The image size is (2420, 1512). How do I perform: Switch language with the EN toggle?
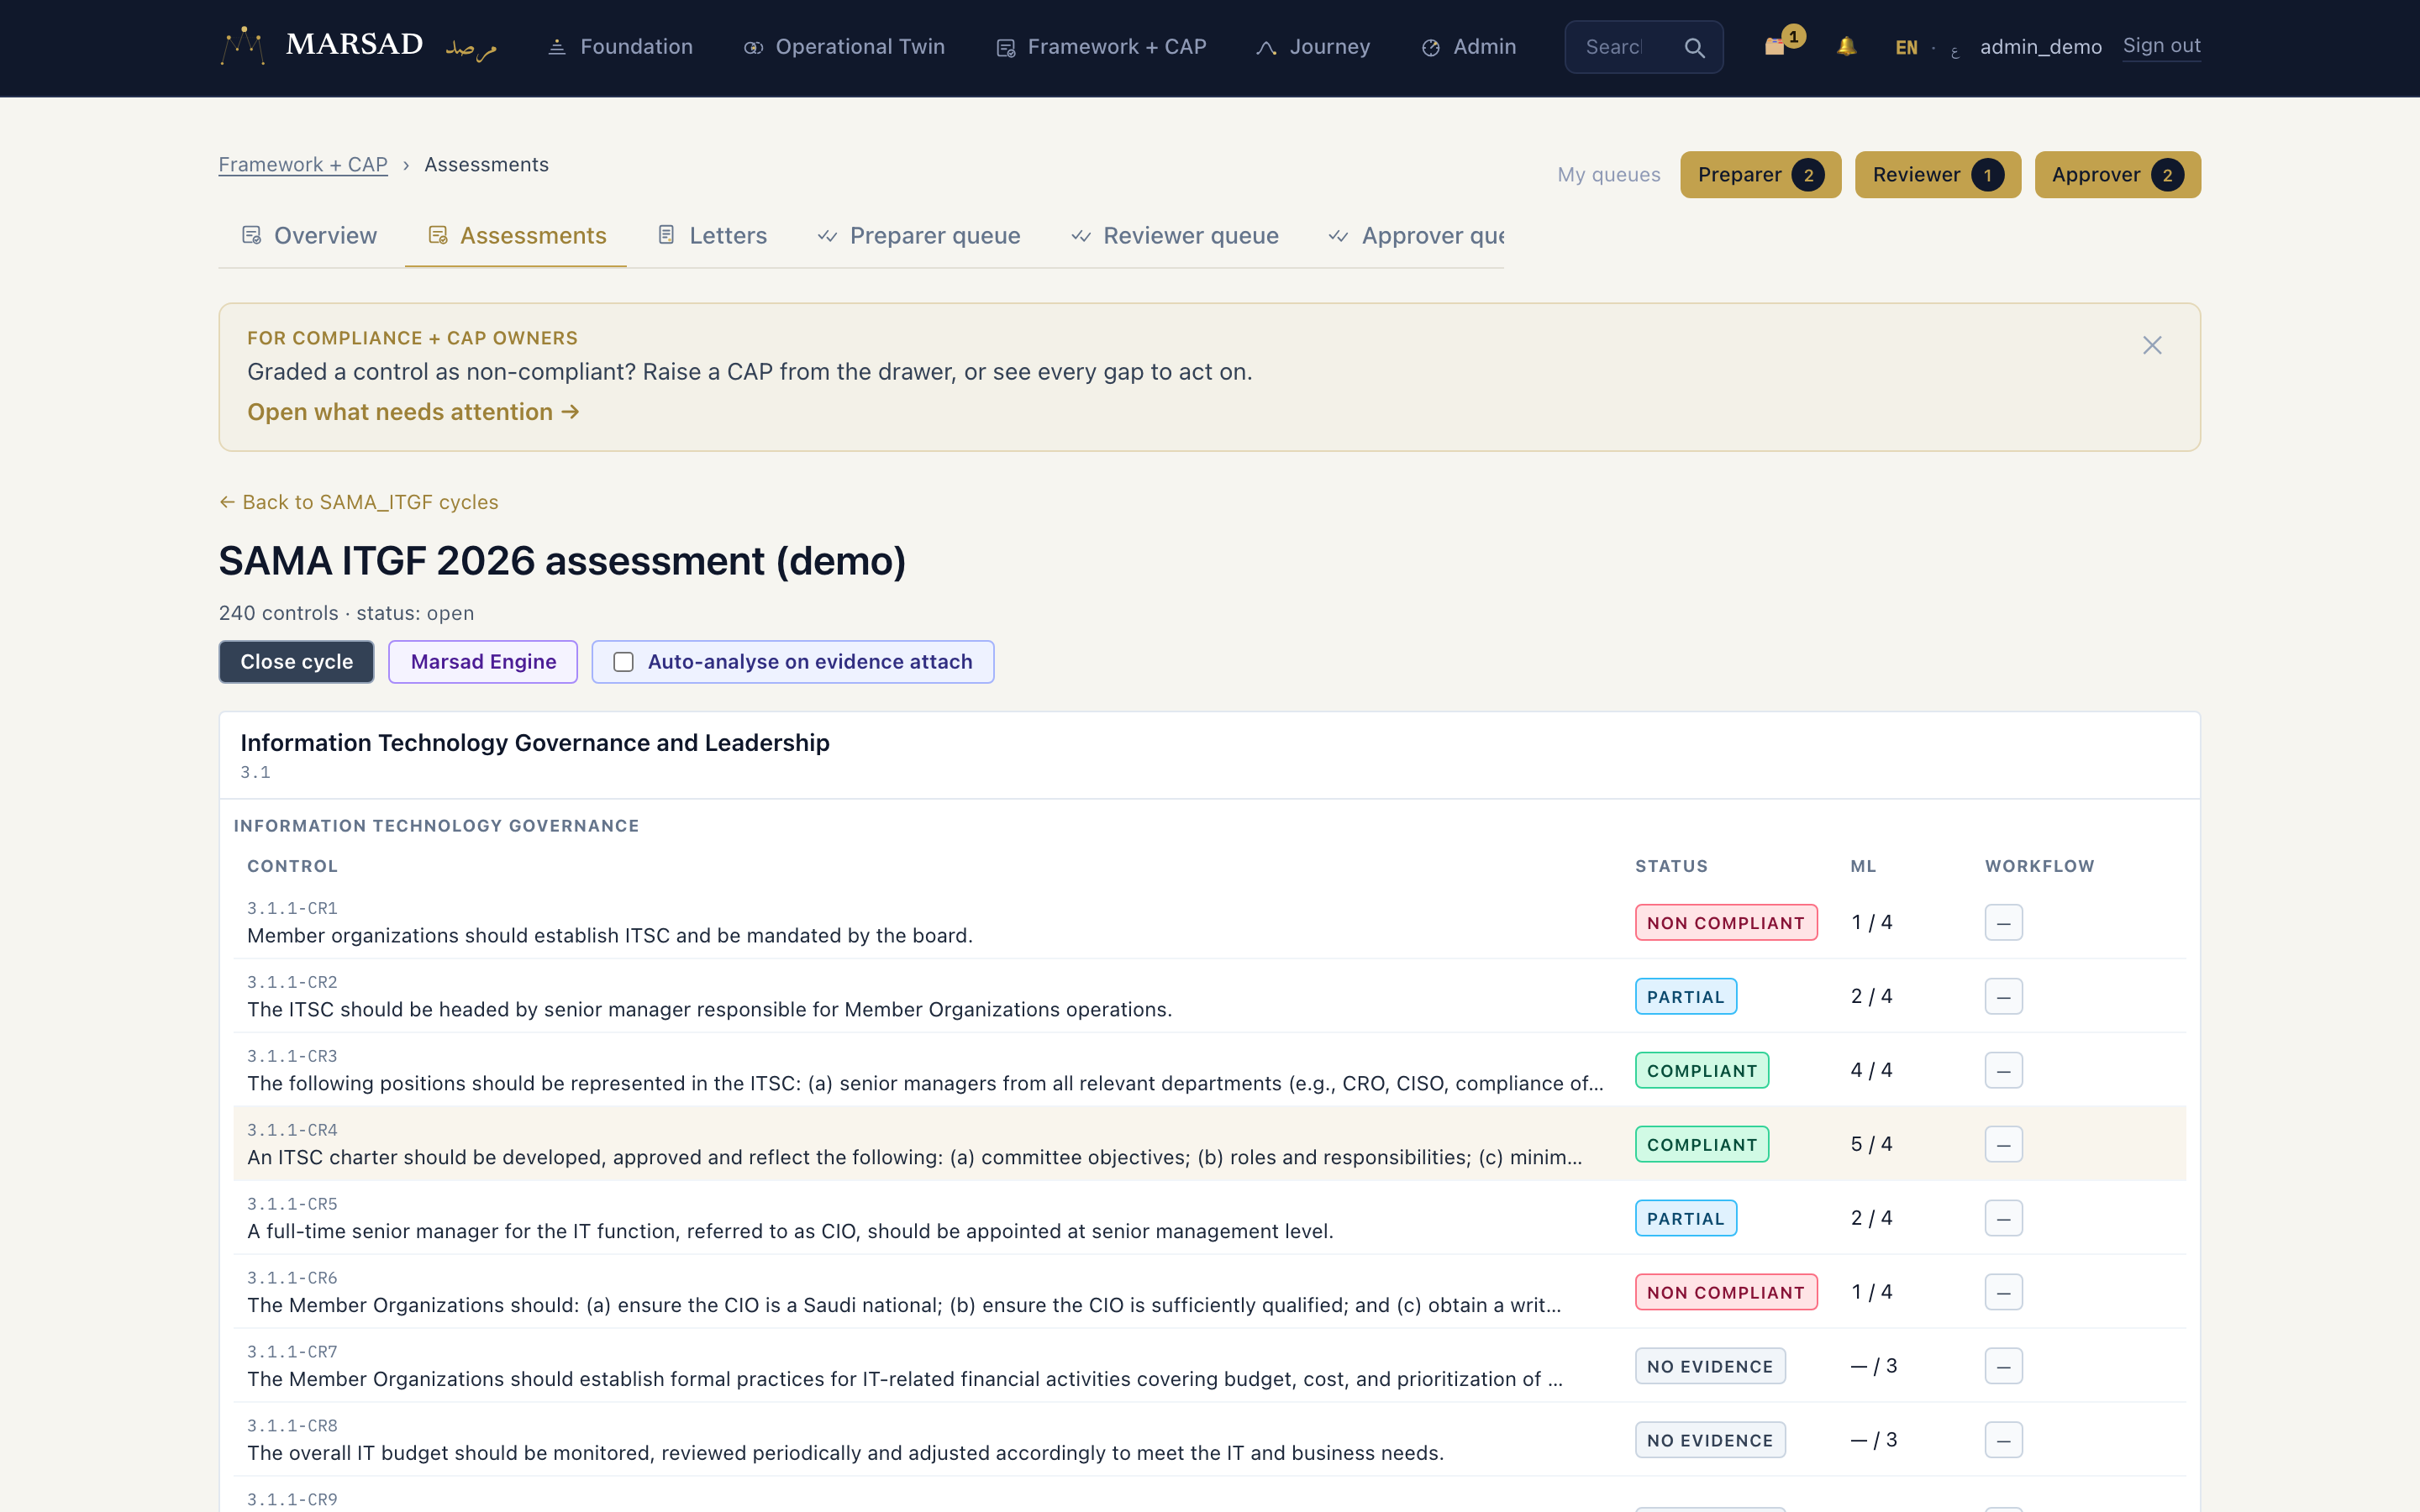1906,47
